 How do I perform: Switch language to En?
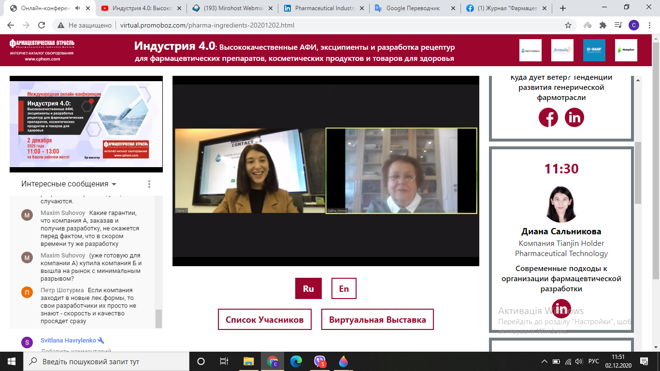[x=344, y=289]
